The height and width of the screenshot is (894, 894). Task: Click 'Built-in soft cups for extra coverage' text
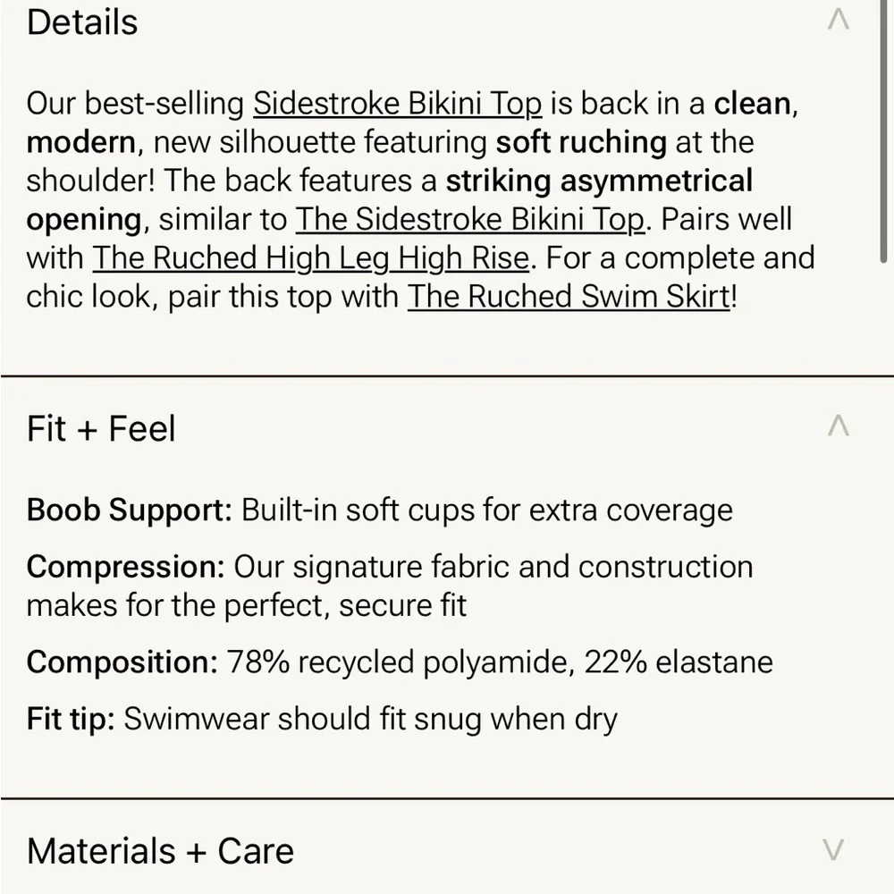487,510
